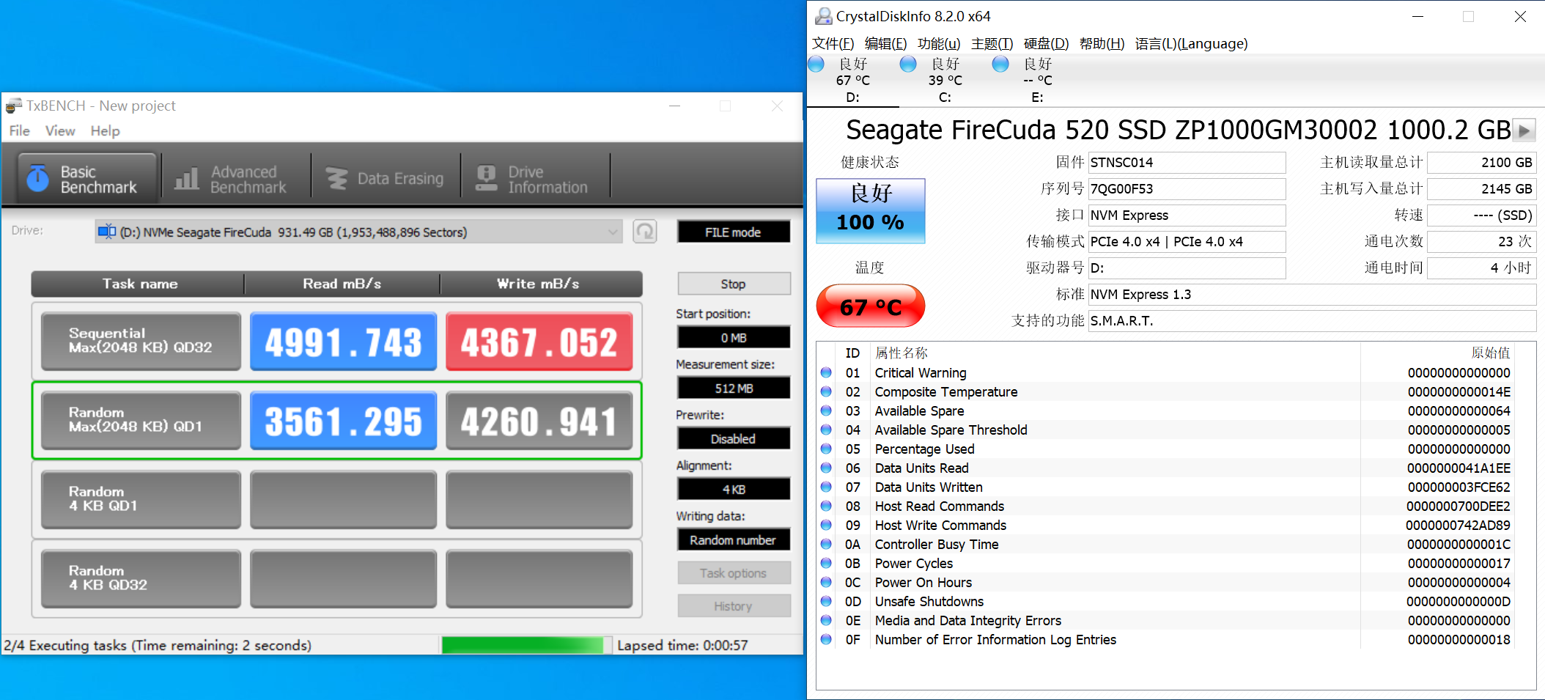Click the 67 °C temperature indicator
The image size is (1545, 700).
[871, 306]
